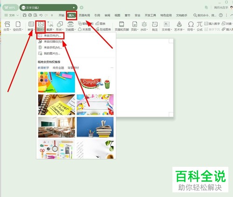Click the 查找命令 search box

(x=205, y=15)
